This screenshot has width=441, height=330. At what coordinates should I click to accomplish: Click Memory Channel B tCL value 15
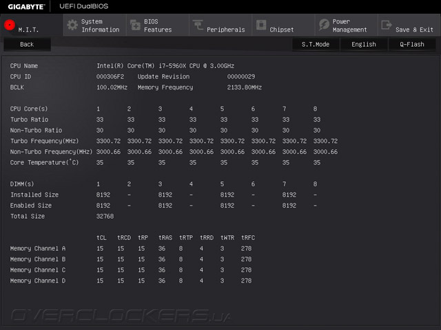[100, 259]
